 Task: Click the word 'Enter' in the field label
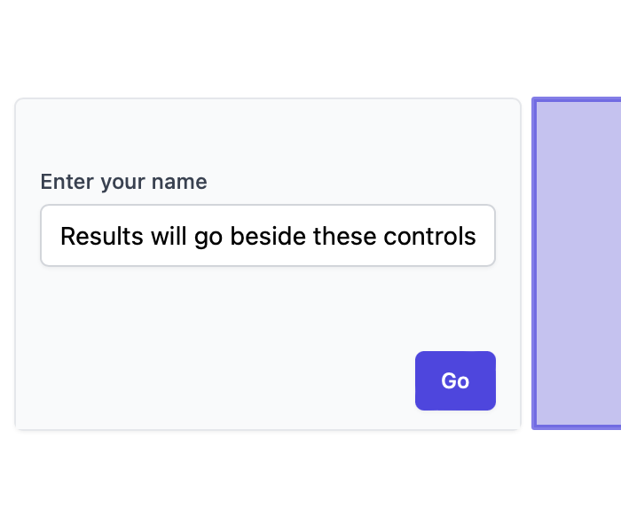[67, 182]
